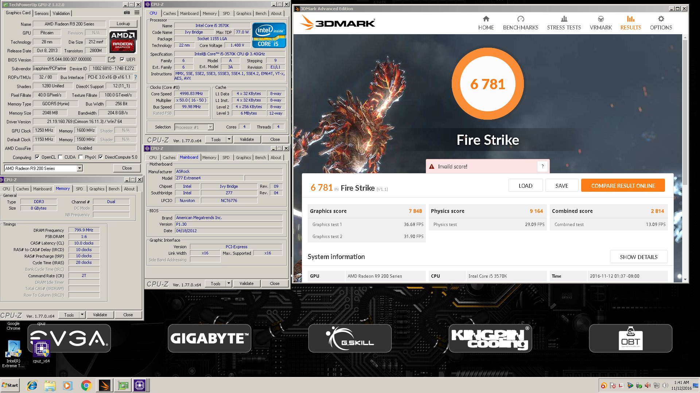
Task: Click the 3DMark logo
Action: [x=338, y=23]
